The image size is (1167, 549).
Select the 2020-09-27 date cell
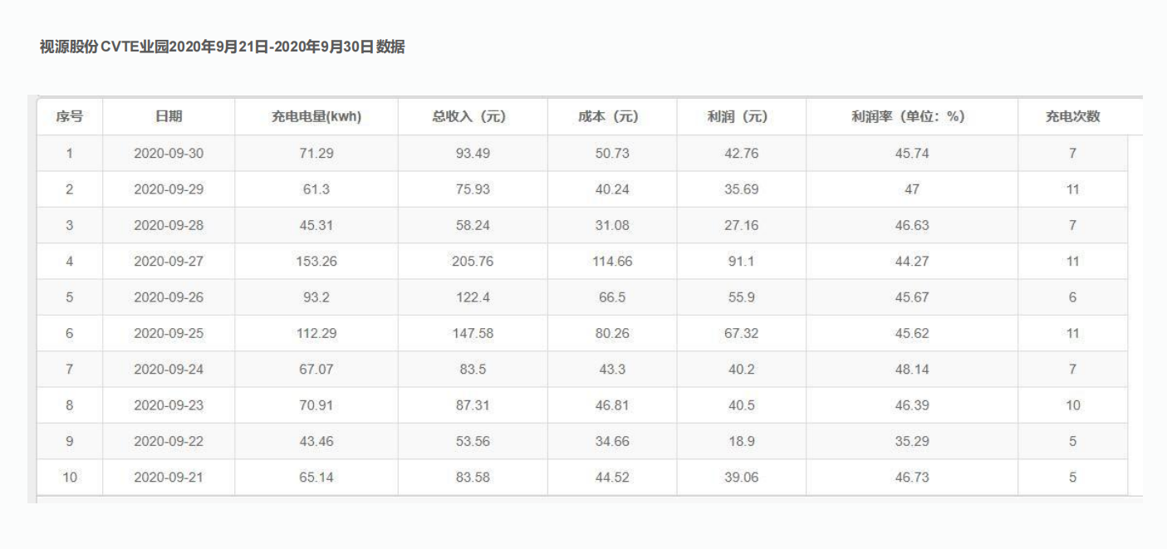click(169, 262)
